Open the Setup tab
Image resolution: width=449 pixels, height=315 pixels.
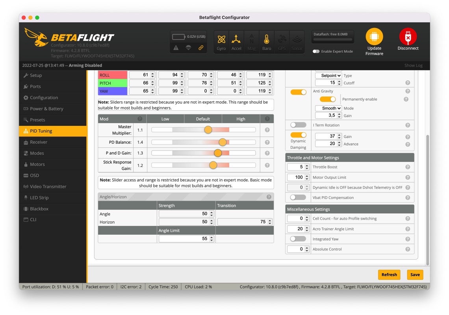coord(53,75)
